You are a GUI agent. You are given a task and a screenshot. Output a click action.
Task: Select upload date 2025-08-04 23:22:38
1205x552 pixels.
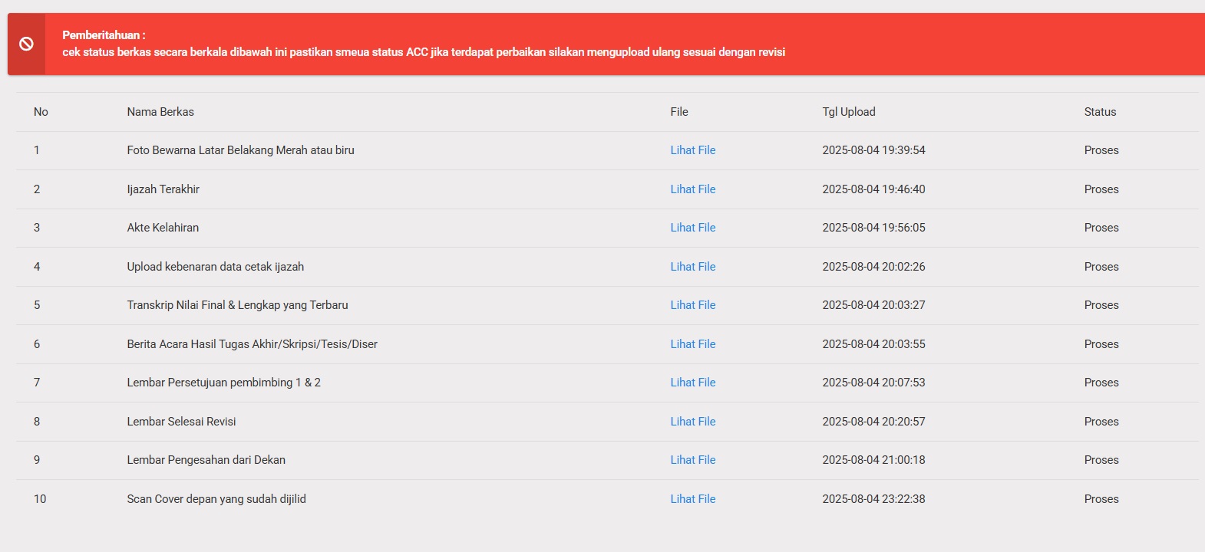pyautogui.click(x=873, y=499)
